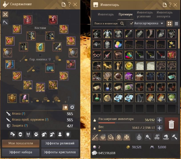Click the crossed swords combat equipment icon
The height and width of the screenshot is (159, 181).
point(5,14)
